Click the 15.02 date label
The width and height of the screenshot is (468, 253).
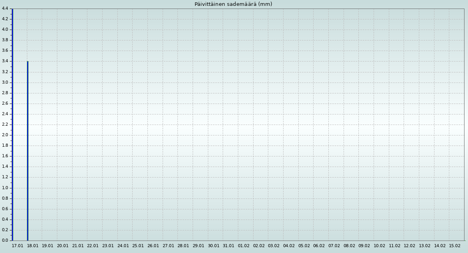click(x=455, y=246)
